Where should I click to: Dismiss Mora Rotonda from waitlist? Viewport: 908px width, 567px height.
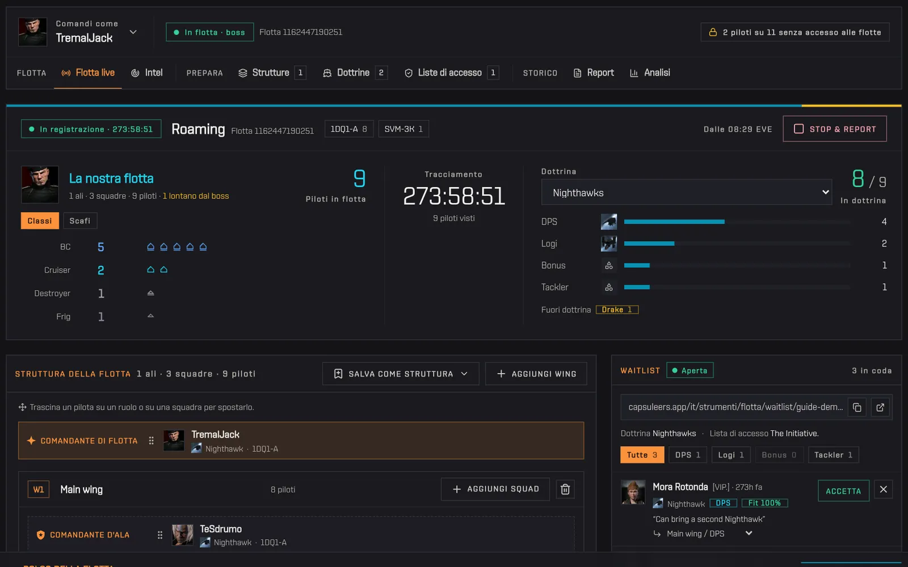point(884,489)
